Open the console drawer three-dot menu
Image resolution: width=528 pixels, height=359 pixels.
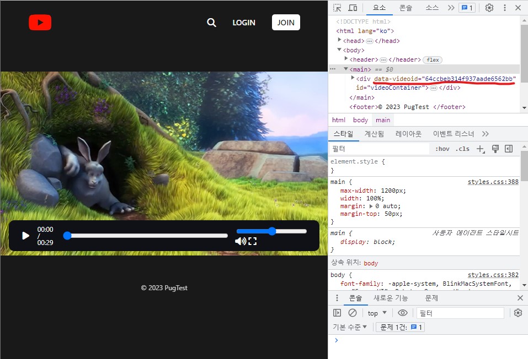click(337, 298)
